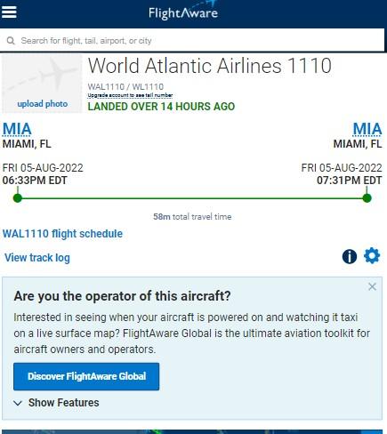Open origin MIA airport link
The image size is (387, 434).
coord(17,129)
